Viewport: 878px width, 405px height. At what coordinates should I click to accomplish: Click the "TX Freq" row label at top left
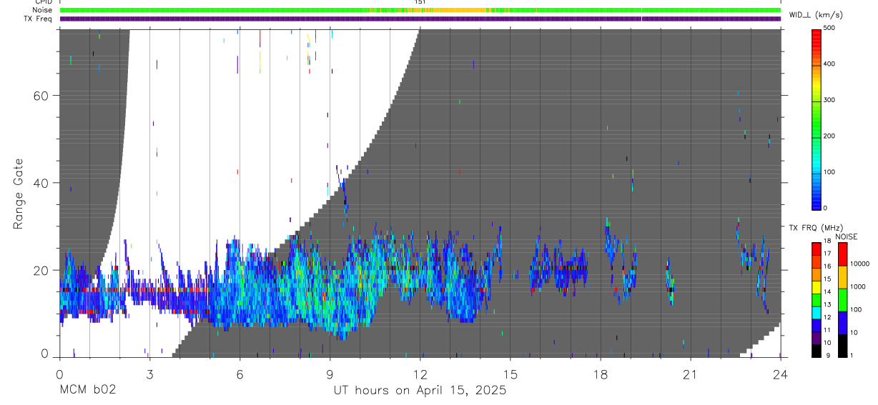click(x=39, y=19)
